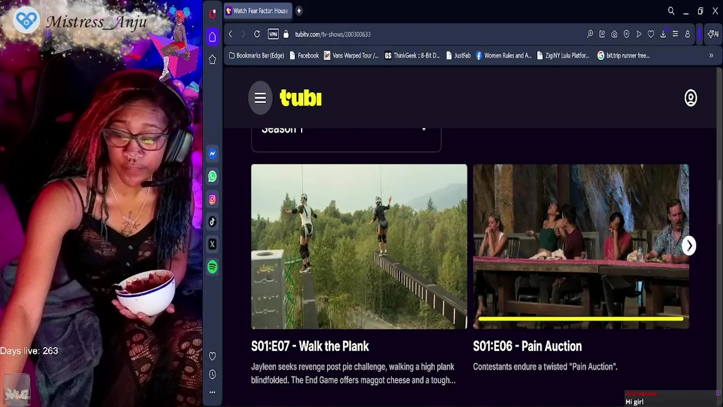
Task: Open the Tubi hamburger menu
Action: point(260,98)
